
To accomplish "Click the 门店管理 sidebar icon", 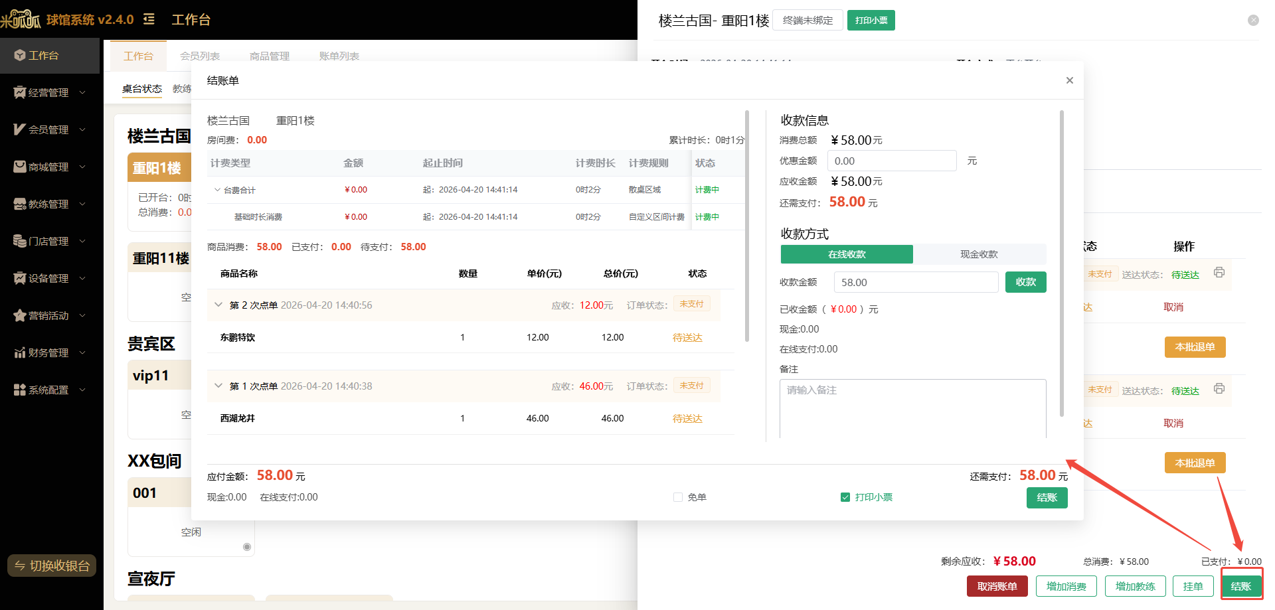I will coord(19,242).
